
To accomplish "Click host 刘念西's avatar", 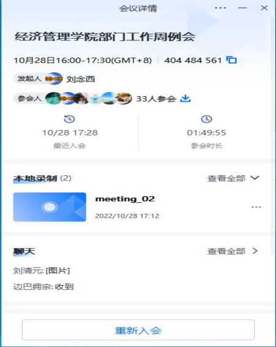I will point(54,78).
